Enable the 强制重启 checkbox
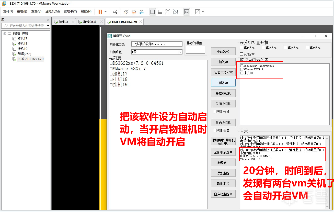The width and height of the screenshot is (334, 212). [x=215, y=130]
